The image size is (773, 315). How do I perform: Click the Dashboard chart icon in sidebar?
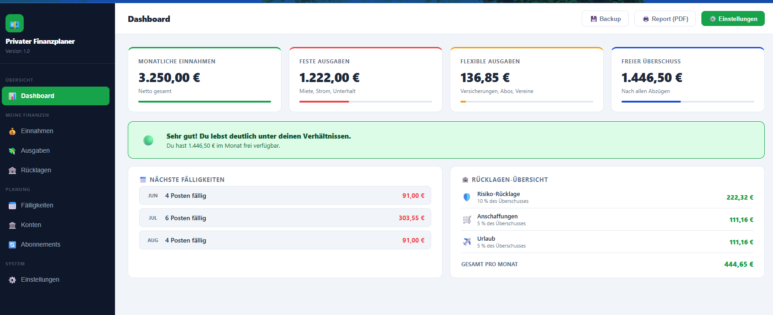[12, 96]
